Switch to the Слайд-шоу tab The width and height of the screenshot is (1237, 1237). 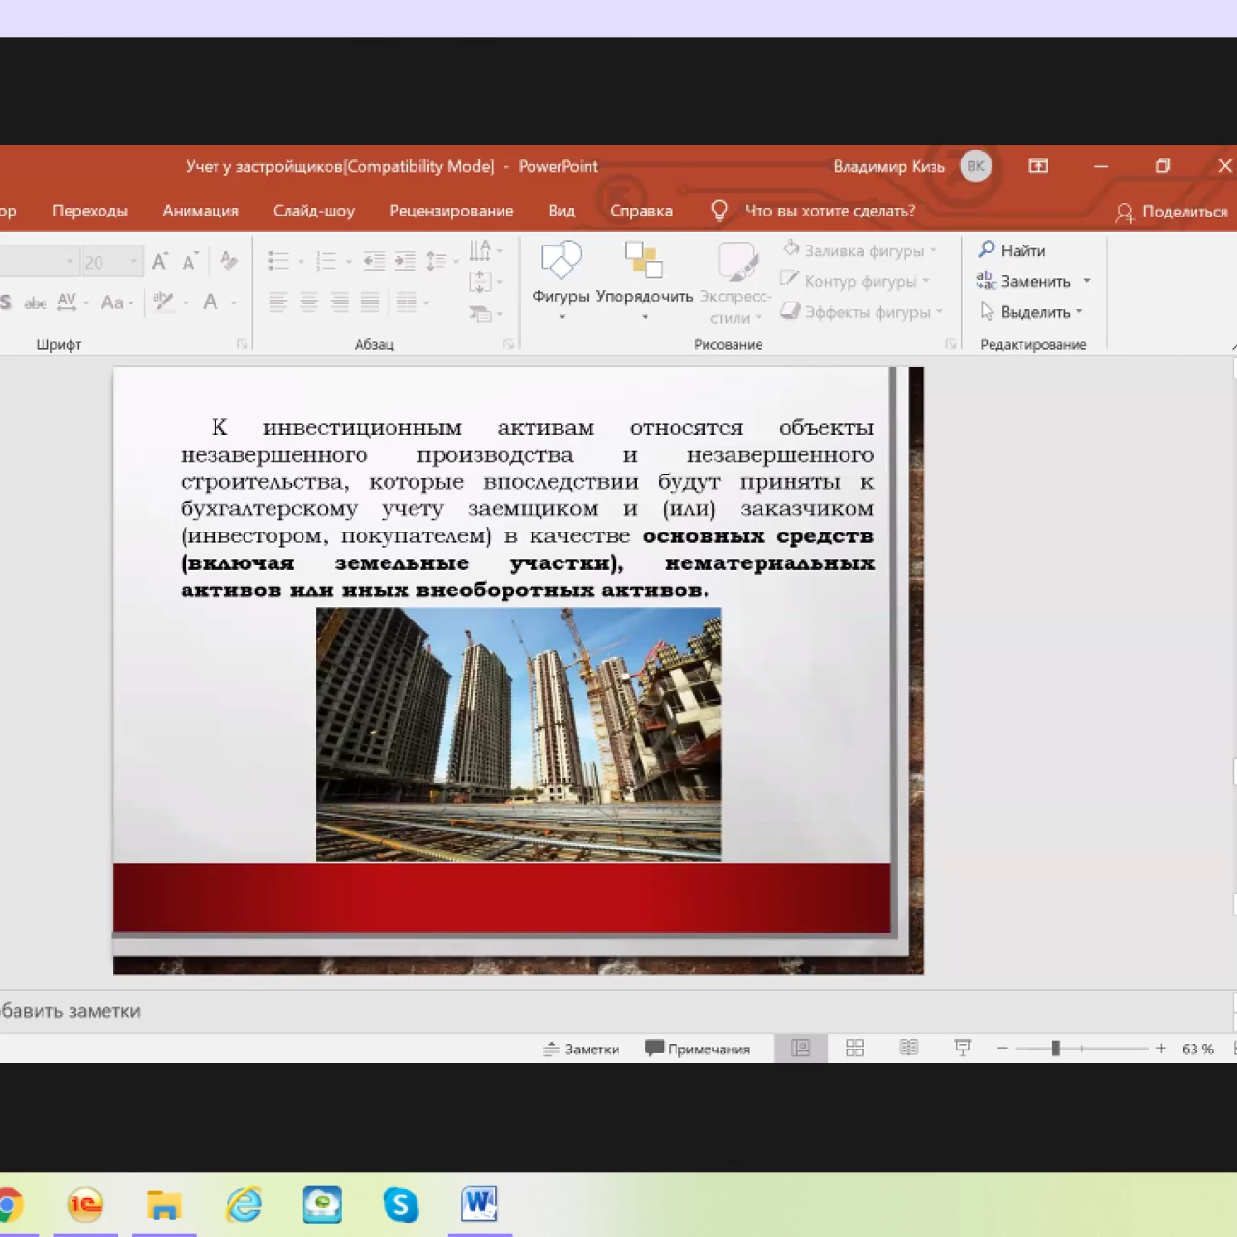[x=314, y=211]
